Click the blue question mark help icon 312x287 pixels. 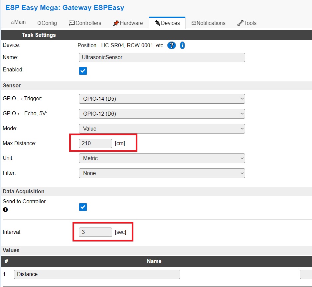(x=171, y=46)
